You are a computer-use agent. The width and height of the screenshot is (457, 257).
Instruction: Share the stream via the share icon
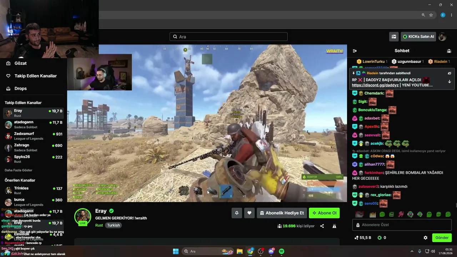(x=322, y=226)
